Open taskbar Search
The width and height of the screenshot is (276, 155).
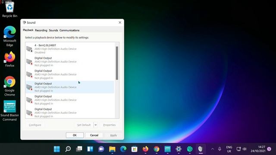coord(68,149)
